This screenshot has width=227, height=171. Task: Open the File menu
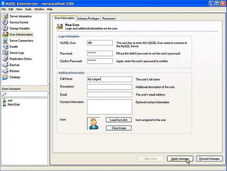click(x=4, y=9)
